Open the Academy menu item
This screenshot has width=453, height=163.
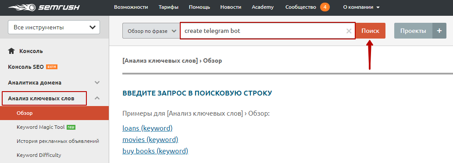point(263,7)
